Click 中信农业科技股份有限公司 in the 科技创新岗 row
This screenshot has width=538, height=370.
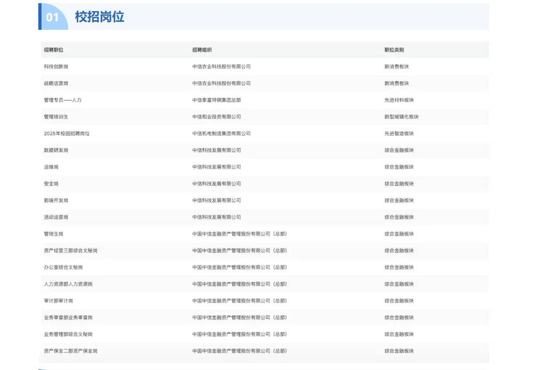[x=221, y=67]
